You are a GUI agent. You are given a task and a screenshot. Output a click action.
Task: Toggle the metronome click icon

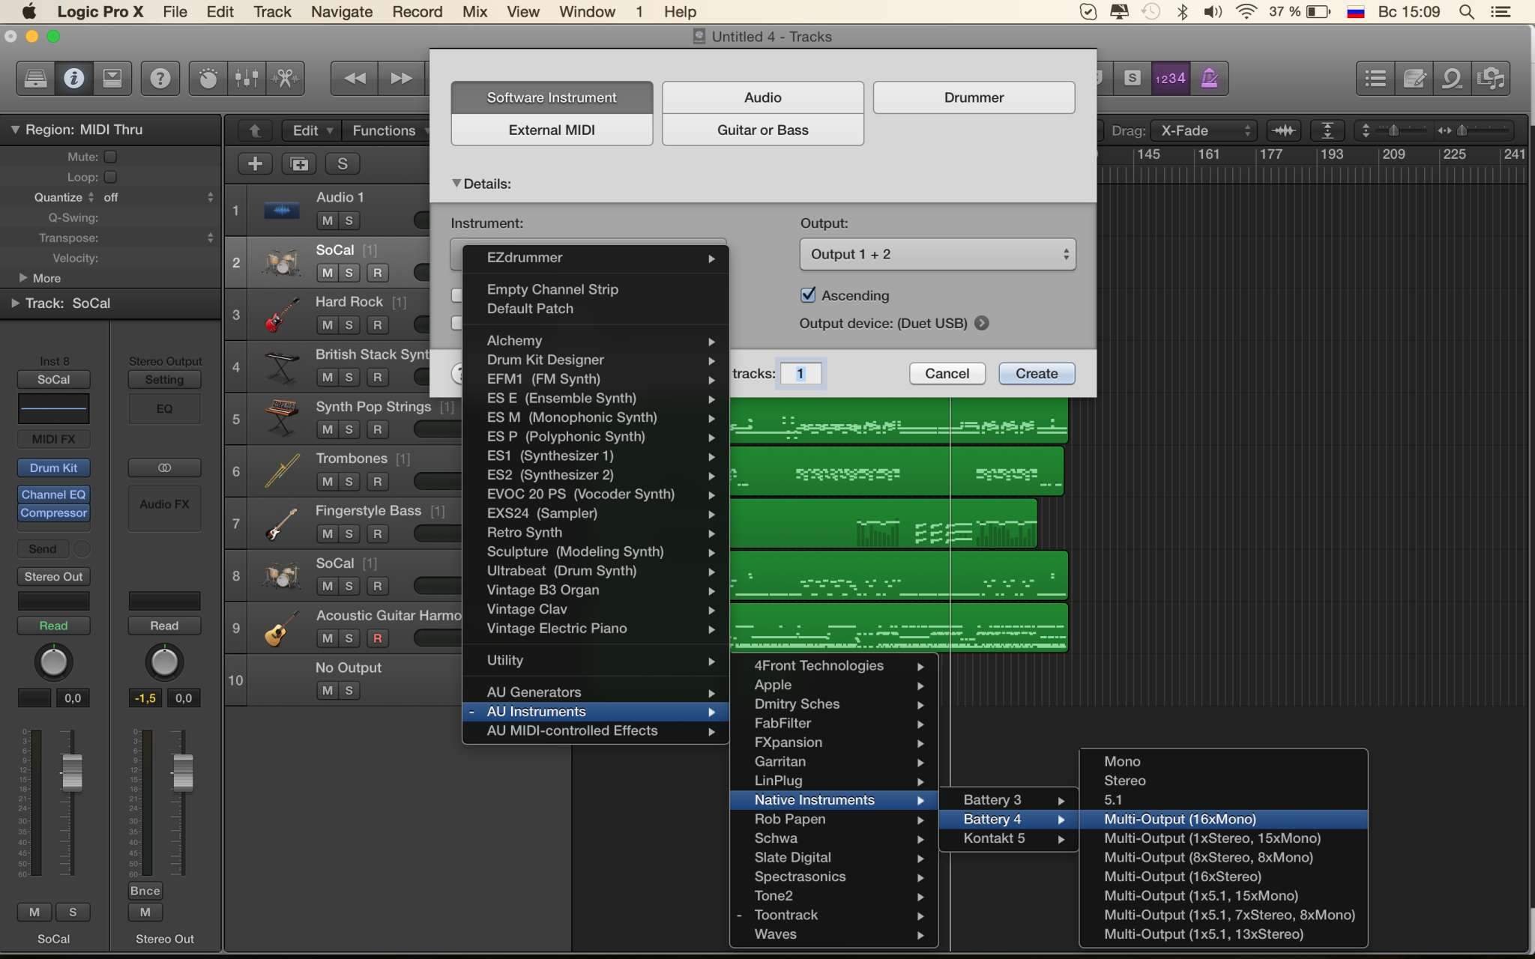pyautogui.click(x=1209, y=78)
